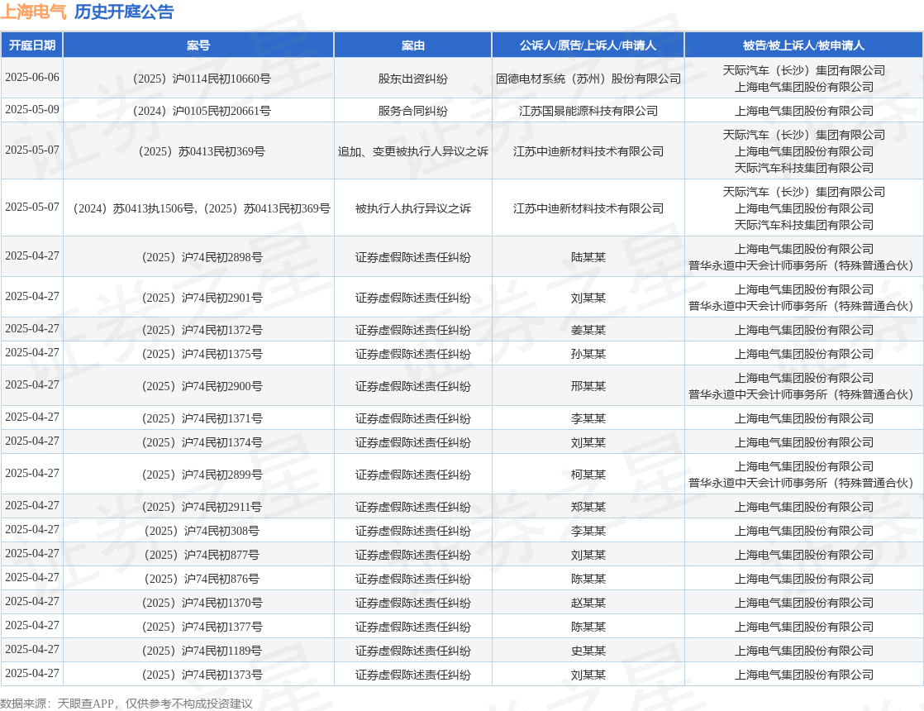Click plaintiff 郑某某
The width and height of the screenshot is (924, 711).
tap(588, 507)
